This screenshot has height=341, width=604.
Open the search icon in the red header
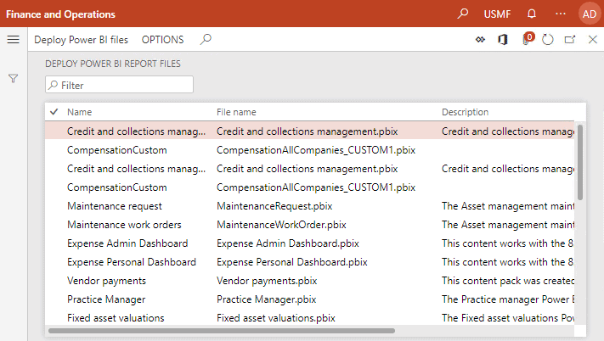pos(463,14)
